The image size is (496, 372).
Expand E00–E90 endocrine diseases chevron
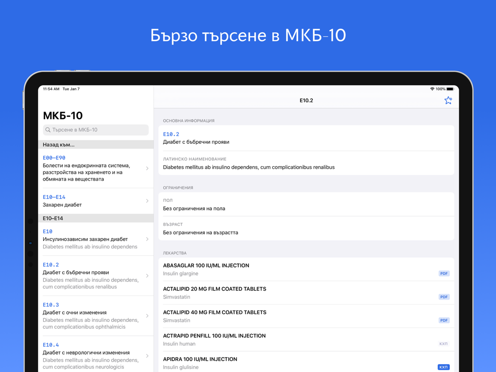pos(147,168)
